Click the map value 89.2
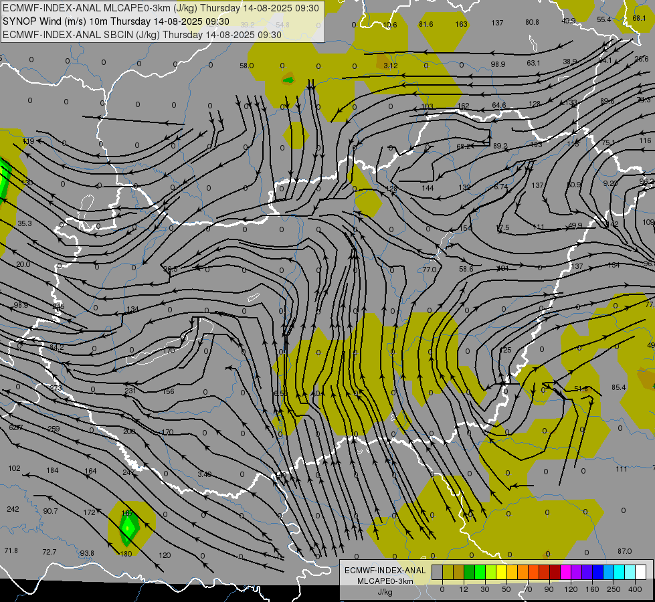655x602 pixels. [x=500, y=146]
